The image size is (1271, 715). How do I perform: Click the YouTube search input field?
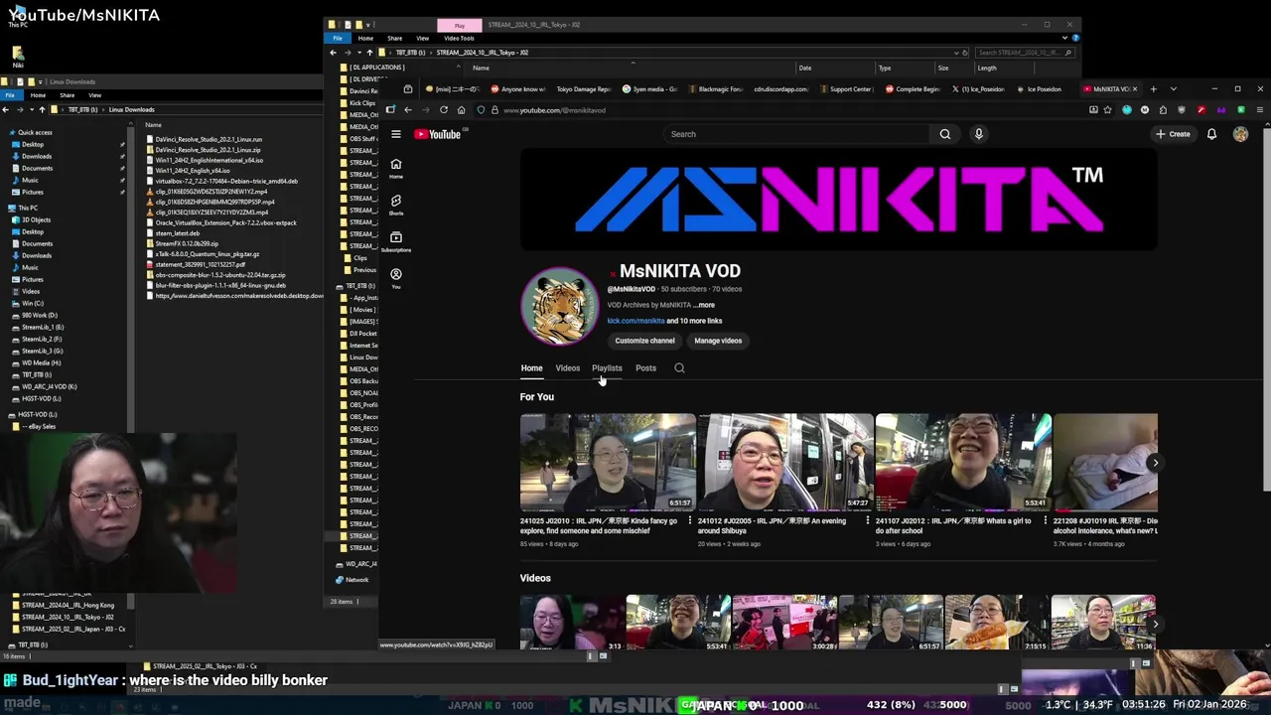click(795, 134)
